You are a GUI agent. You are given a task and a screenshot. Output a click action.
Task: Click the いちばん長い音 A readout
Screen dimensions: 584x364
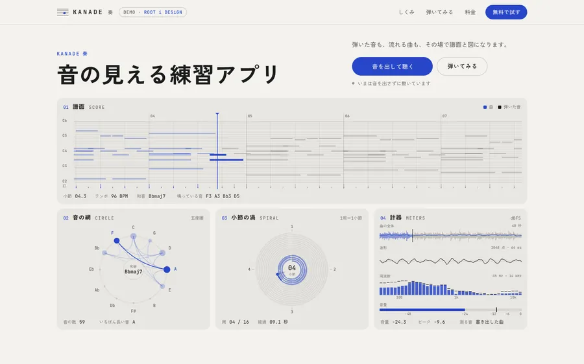(117, 322)
